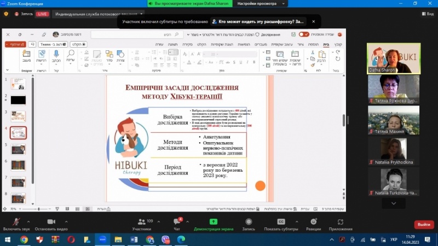Screen dimensions: 438x246
Task: Click the Запись record icon
Action: tap(249, 221)
